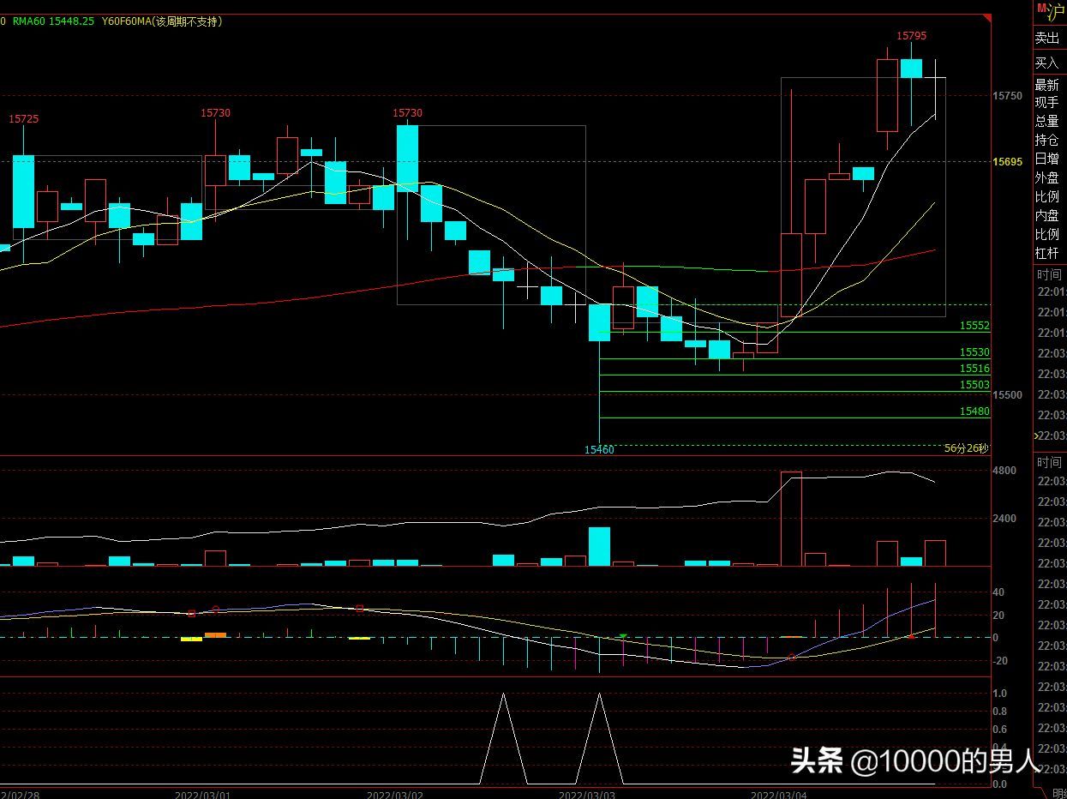Click the green arrow marker on the MACD zero line
The height and width of the screenshot is (799, 1067).
point(623,636)
